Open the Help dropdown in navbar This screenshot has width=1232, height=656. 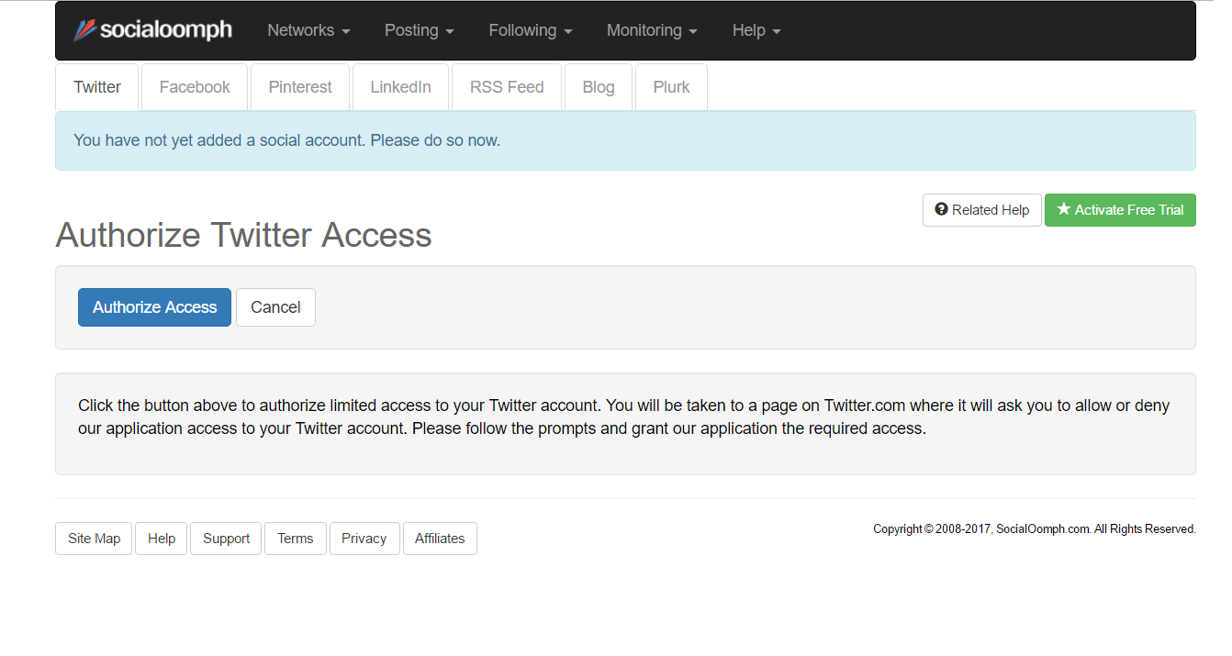point(756,30)
